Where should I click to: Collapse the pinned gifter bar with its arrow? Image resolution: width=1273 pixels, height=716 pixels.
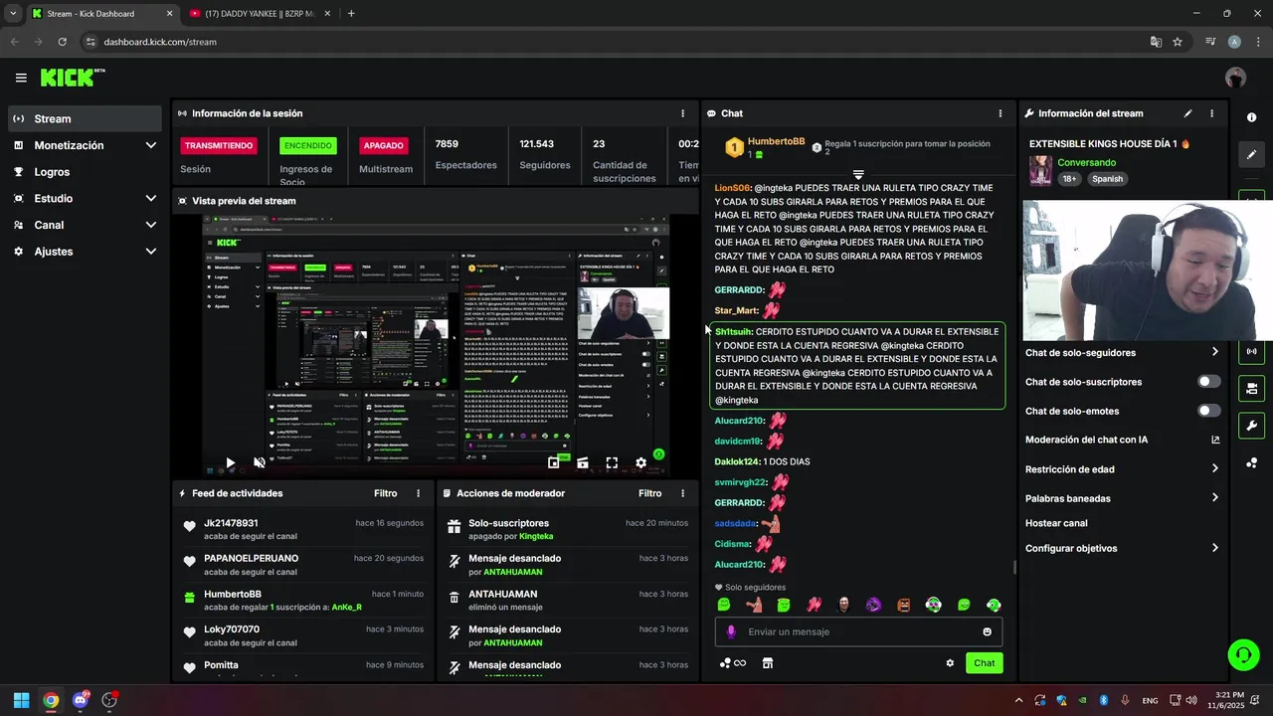point(858,175)
